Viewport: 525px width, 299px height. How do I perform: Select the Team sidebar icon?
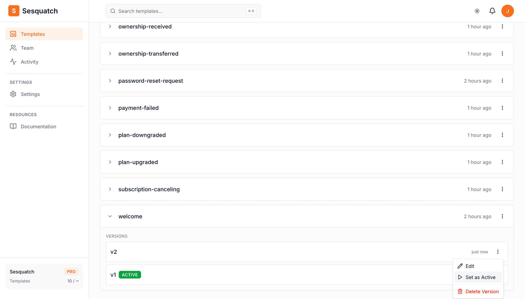pyautogui.click(x=13, y=48)
